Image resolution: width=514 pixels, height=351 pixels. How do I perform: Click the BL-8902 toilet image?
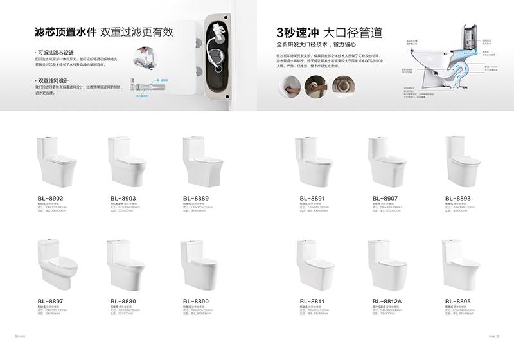pos(57,161)
